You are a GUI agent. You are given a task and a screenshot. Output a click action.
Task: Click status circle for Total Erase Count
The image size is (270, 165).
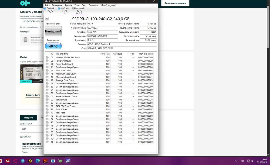click(x=47, y=70)
